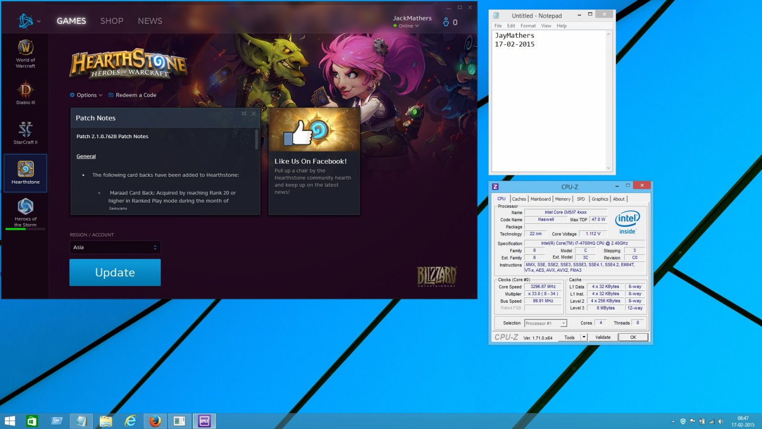Screen dimensions: 762x429
Task: Click the Windows Start button
Action: pos(10,421)
